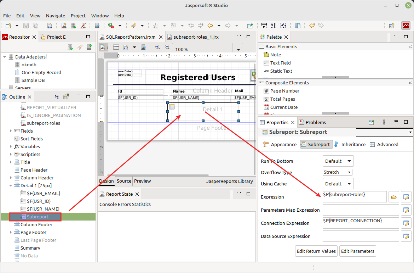This screenshot has height=273, width=414.
Task: Click the Outline tree view mode icon
Action: [57, 97]
